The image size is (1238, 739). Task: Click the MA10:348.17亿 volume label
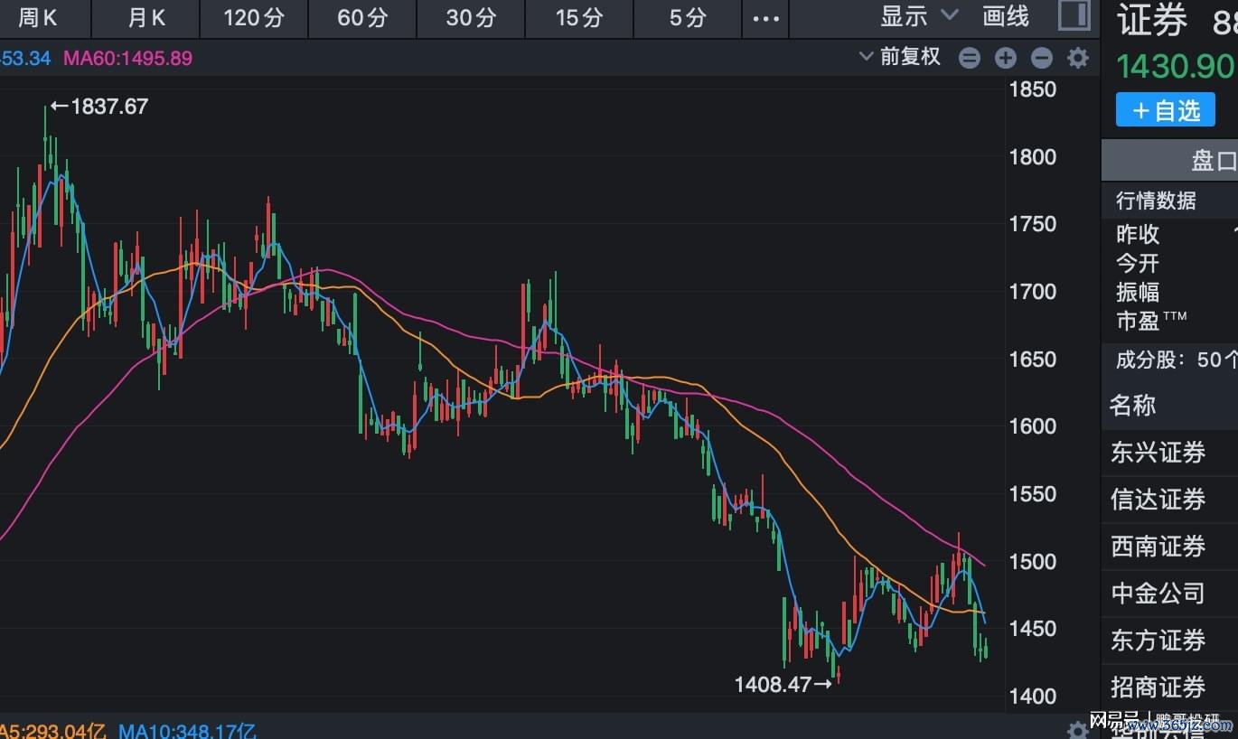pos(188,730)
